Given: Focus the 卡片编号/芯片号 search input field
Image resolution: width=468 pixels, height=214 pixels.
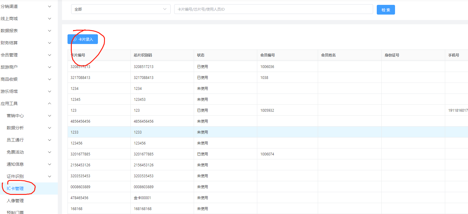Looking at the screenshot, I should [273, 9].
